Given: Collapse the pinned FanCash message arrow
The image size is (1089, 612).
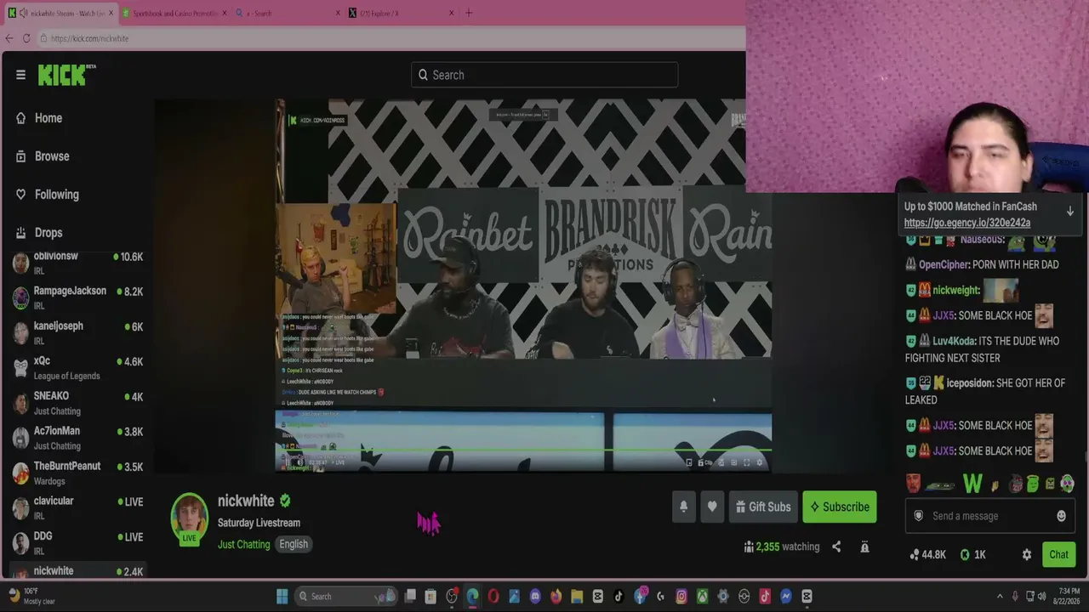Looking at the screenshot, I should tap(1070, 212).
